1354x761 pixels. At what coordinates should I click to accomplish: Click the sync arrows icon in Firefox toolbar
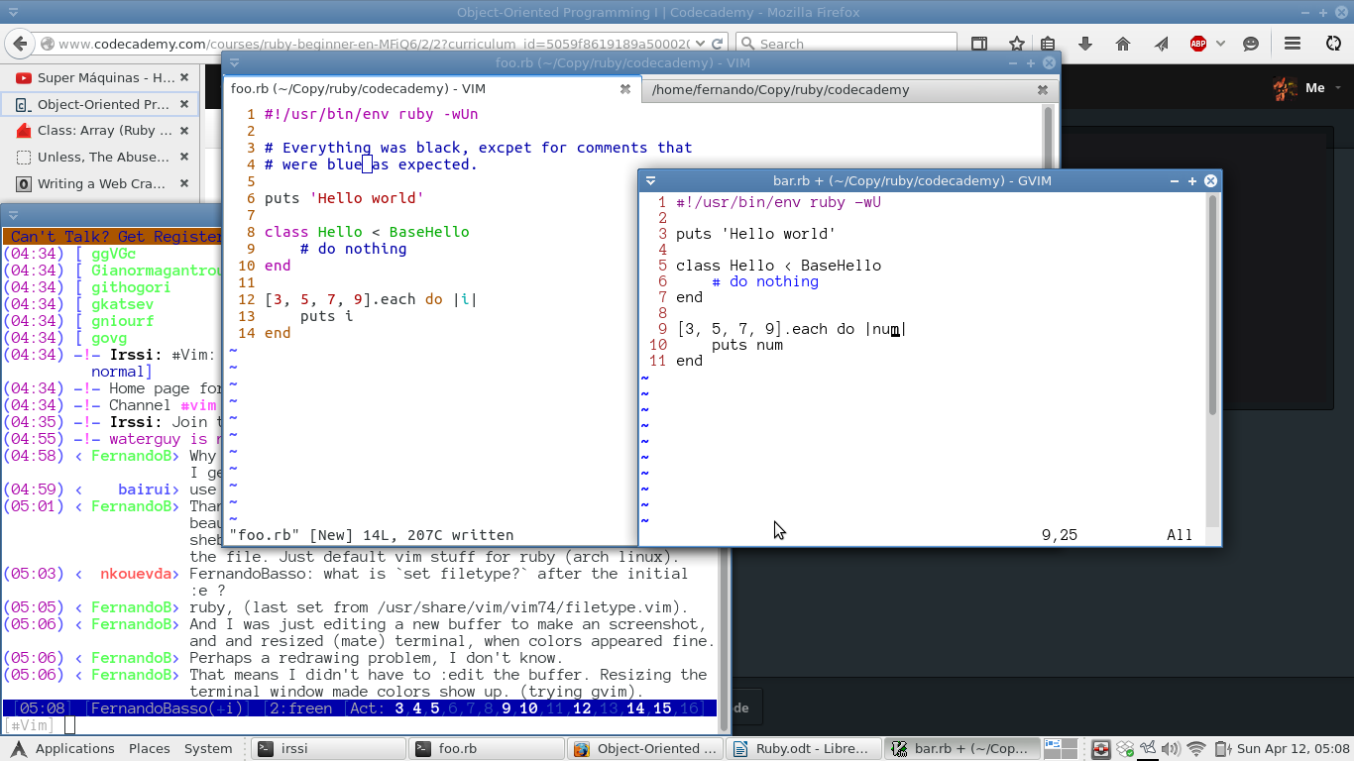pyautogui.click(x=1334, y=44)
